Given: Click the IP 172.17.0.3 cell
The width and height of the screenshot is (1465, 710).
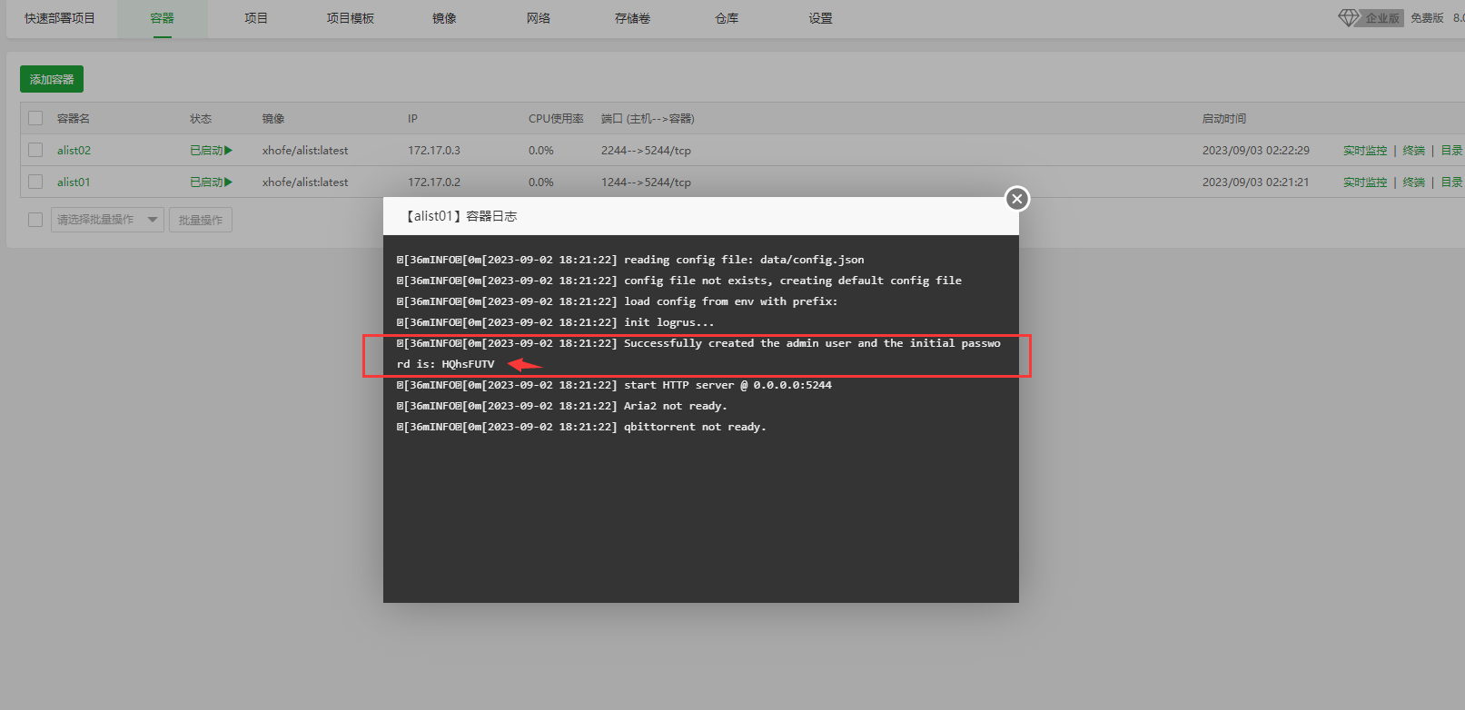Looking at the screenshot, I should point(434,151).
